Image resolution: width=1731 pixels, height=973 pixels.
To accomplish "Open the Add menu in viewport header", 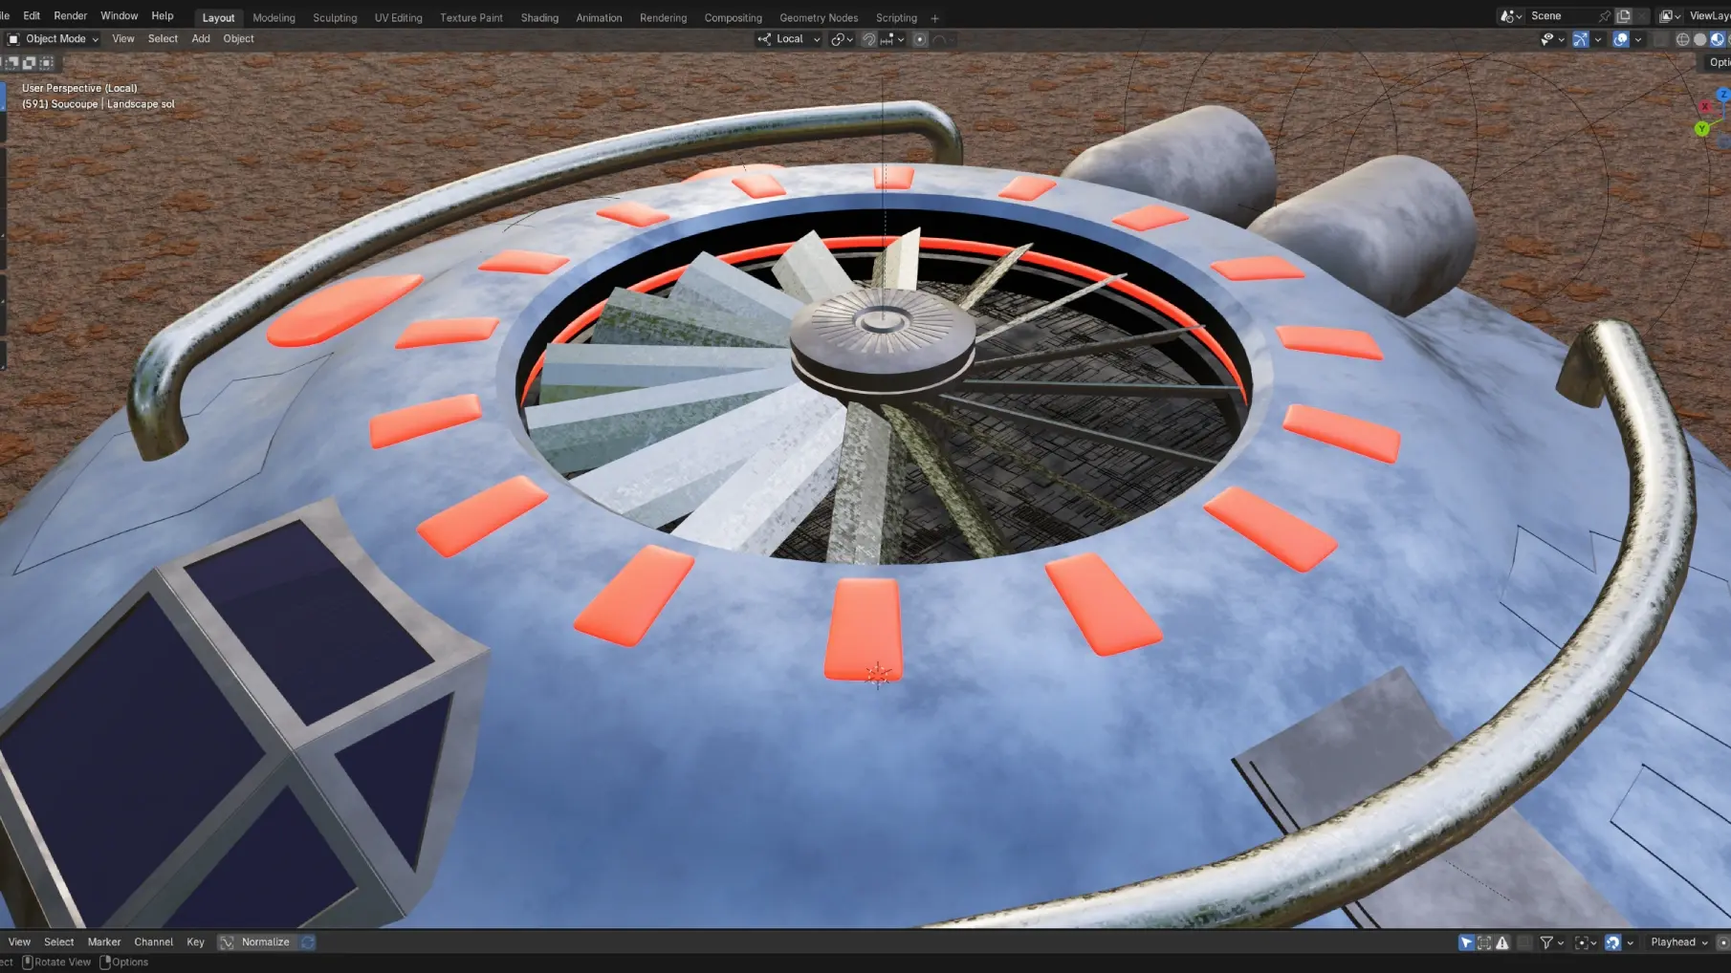I will click(200, 39).
